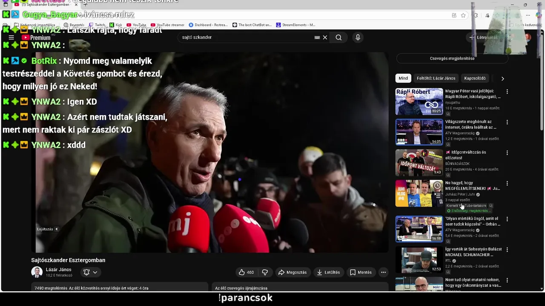Open options for 'Ne hagyd, hogy MEGFÉLEMLÍTSENEK' video
Image resolution: width=545 pixels, height=306 pixels.
(507, 183)
